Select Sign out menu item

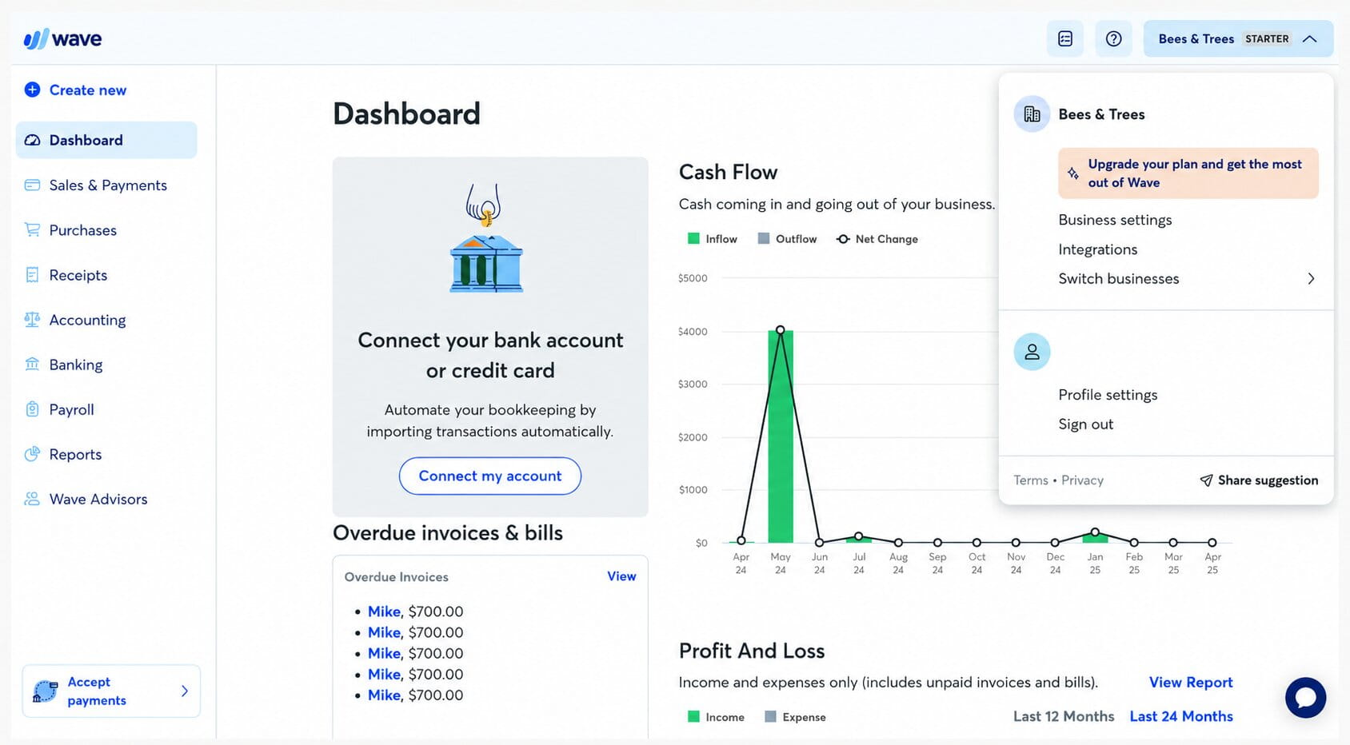pyautogui.click(x=1085, y=424)
